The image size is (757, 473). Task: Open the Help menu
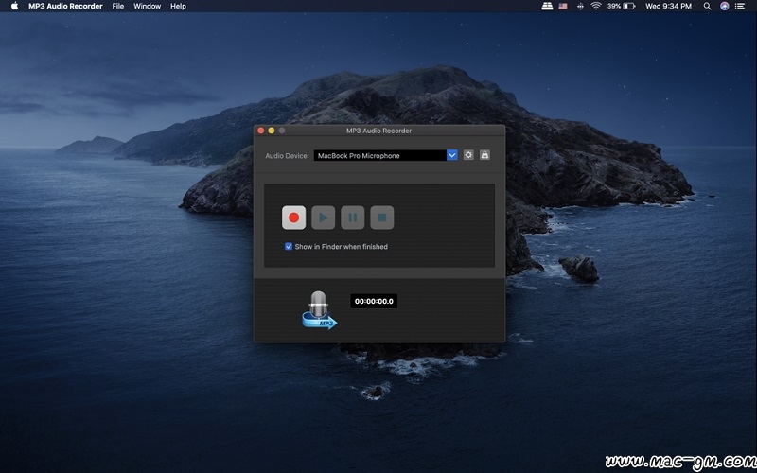178,7
